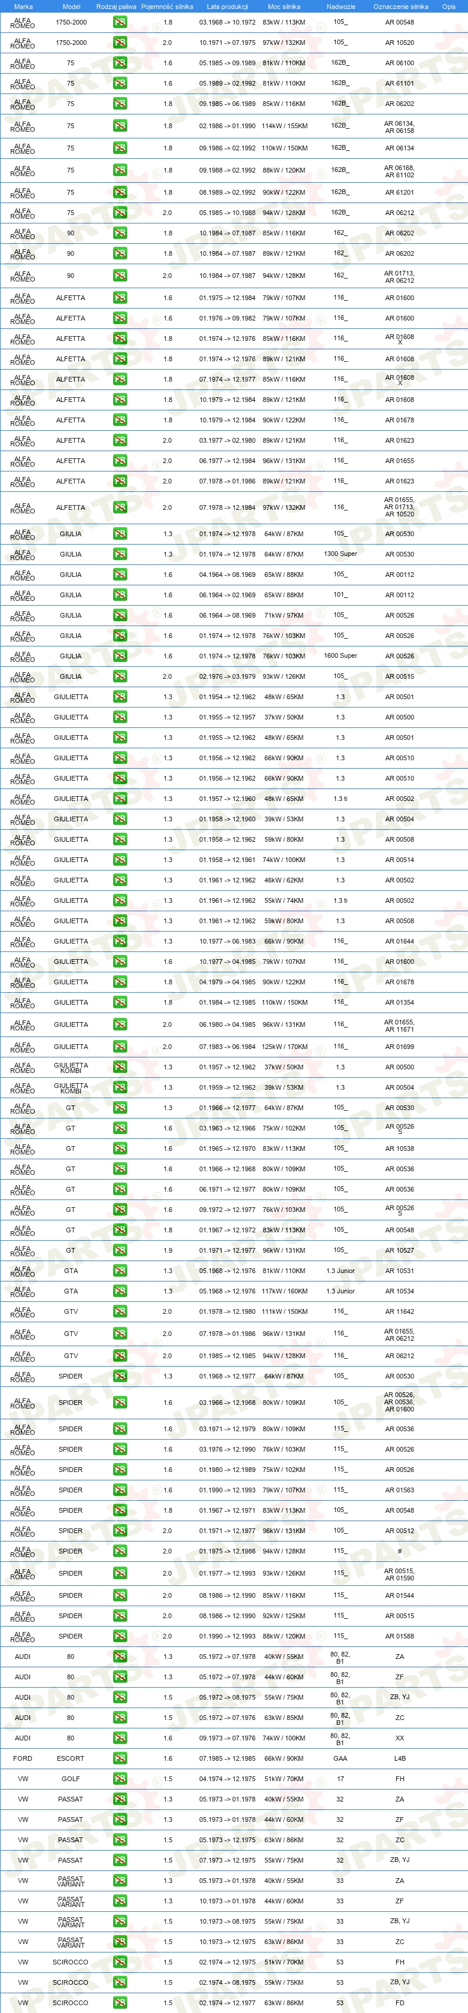Select the 117kW / 160KM power value

point(284,1291)
